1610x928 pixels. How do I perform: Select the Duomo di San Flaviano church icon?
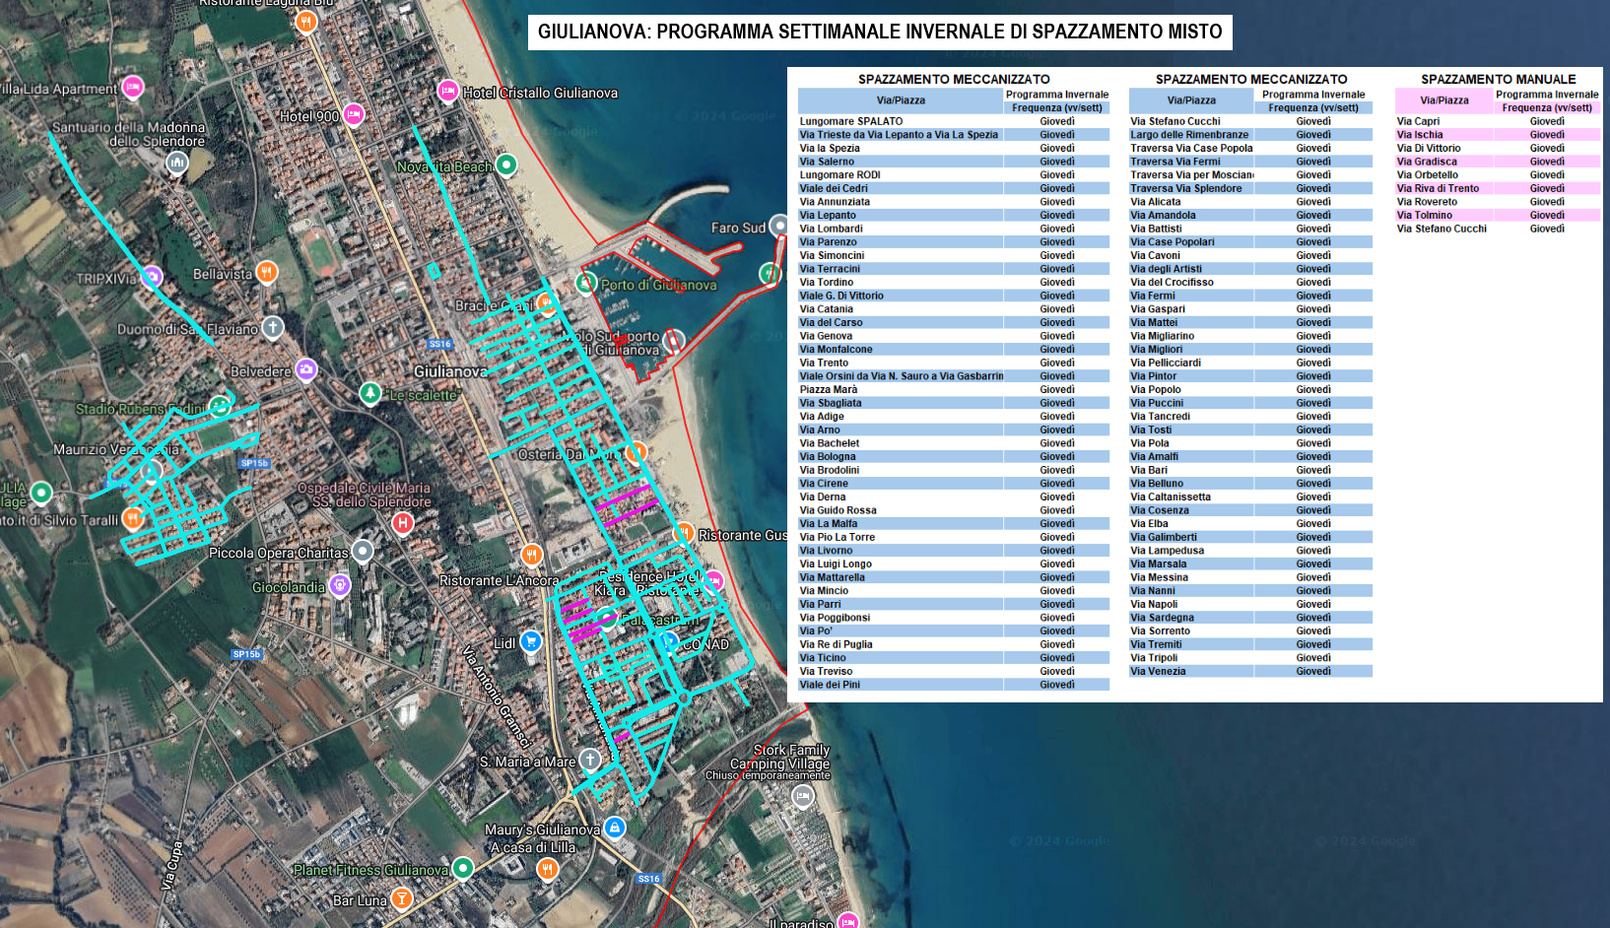click(x=273, y=327)
